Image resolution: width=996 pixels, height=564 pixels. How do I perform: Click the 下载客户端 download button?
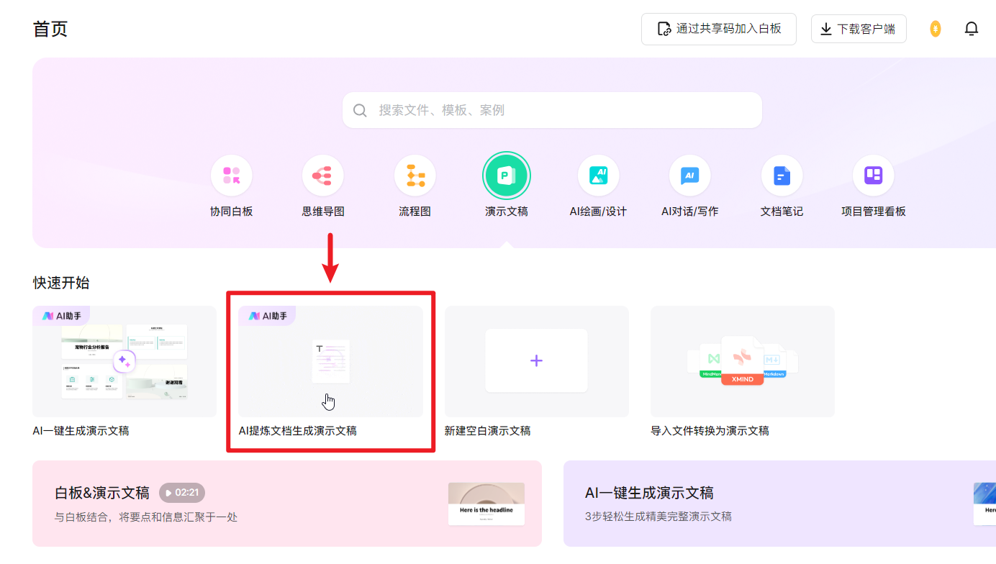858,29
